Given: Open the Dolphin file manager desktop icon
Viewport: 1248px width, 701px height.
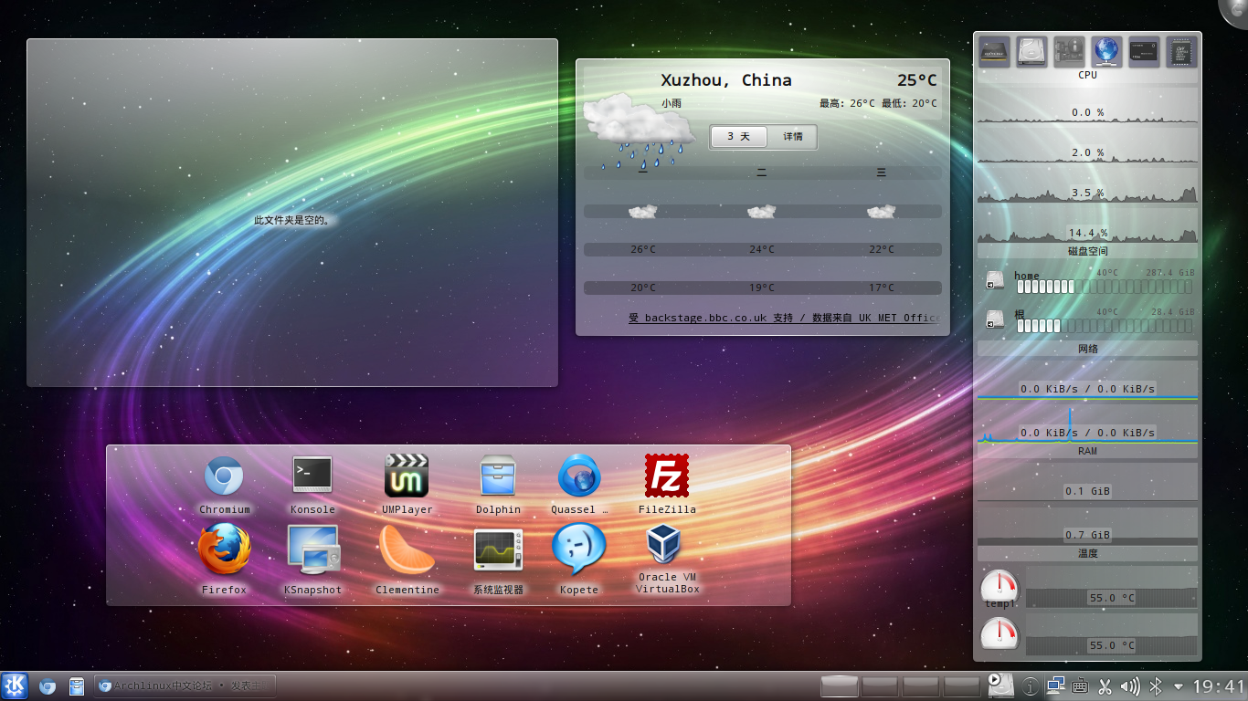Looking at the screenshot, I should 498,476.
